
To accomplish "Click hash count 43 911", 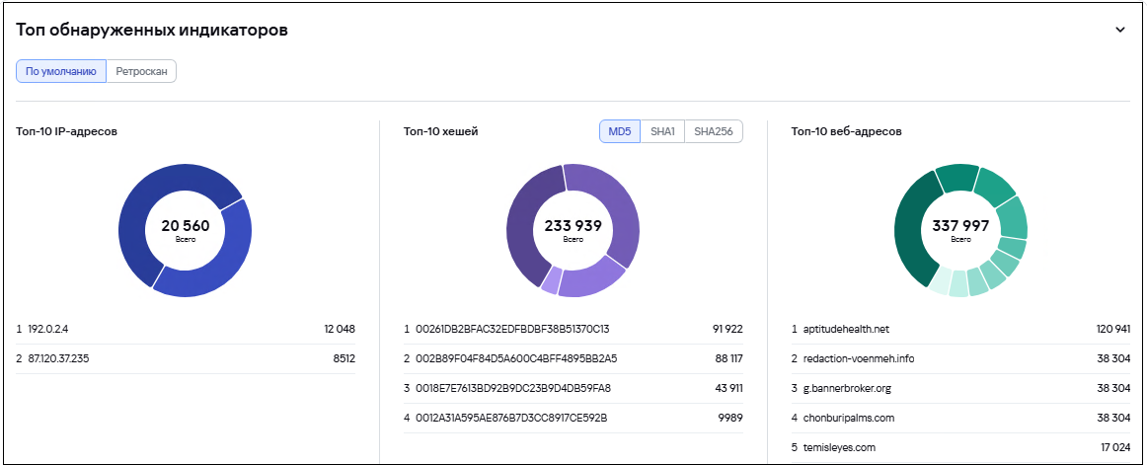I will point(728,388).
